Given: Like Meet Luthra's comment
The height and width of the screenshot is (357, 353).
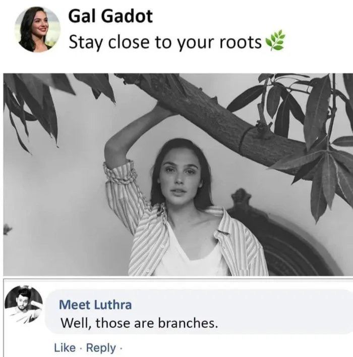Looking at the screenshot, I should point(65,348).
